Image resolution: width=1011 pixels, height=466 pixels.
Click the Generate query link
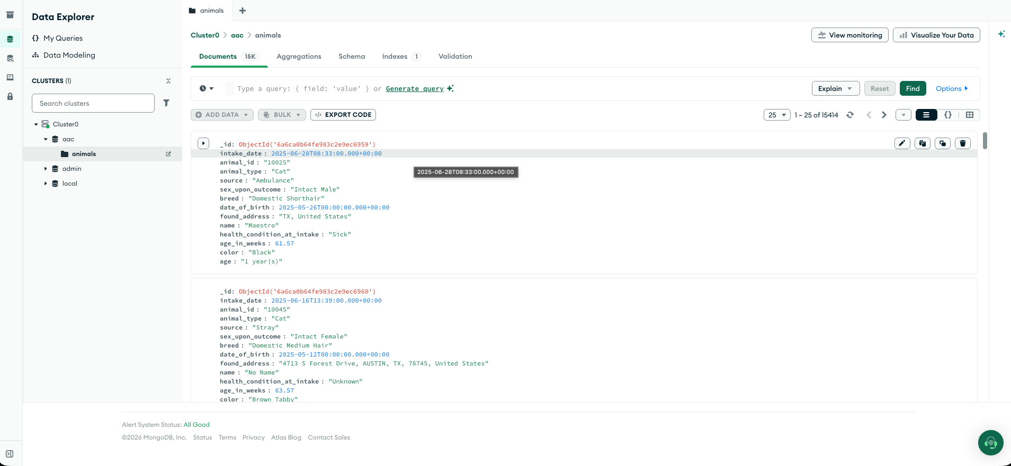[x=415, y=89]
